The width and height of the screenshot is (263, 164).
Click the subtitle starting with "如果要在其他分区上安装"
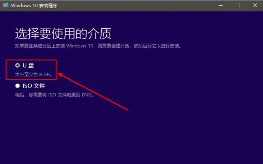(x=98, y=46)
